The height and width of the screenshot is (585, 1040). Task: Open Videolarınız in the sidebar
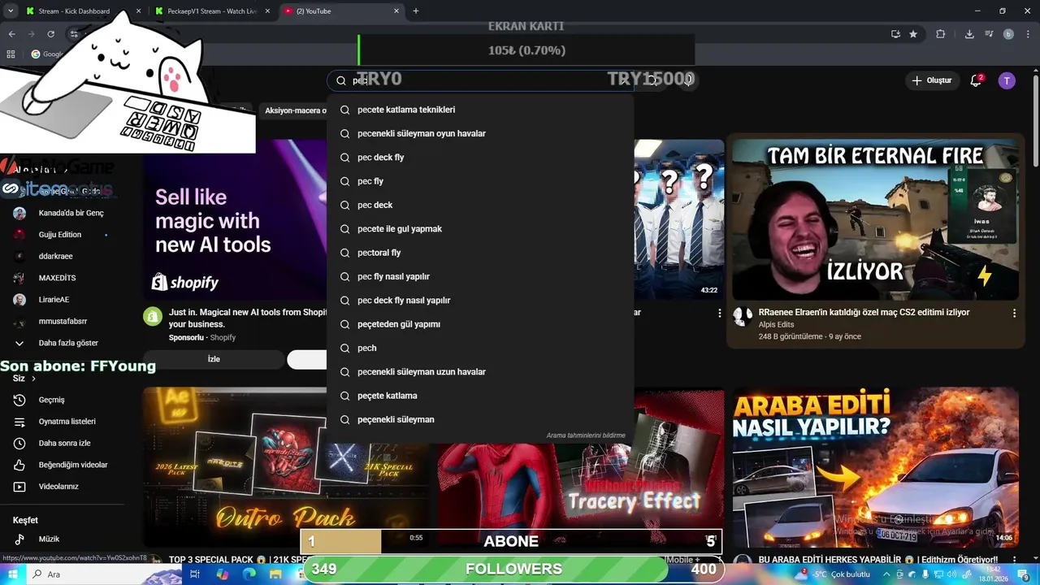(58, 487)
